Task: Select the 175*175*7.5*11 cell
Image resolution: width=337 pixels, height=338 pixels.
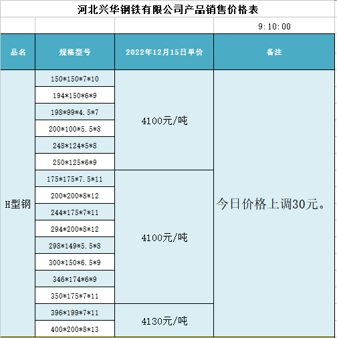Action: pyautogui.click(x=75, y=179)
